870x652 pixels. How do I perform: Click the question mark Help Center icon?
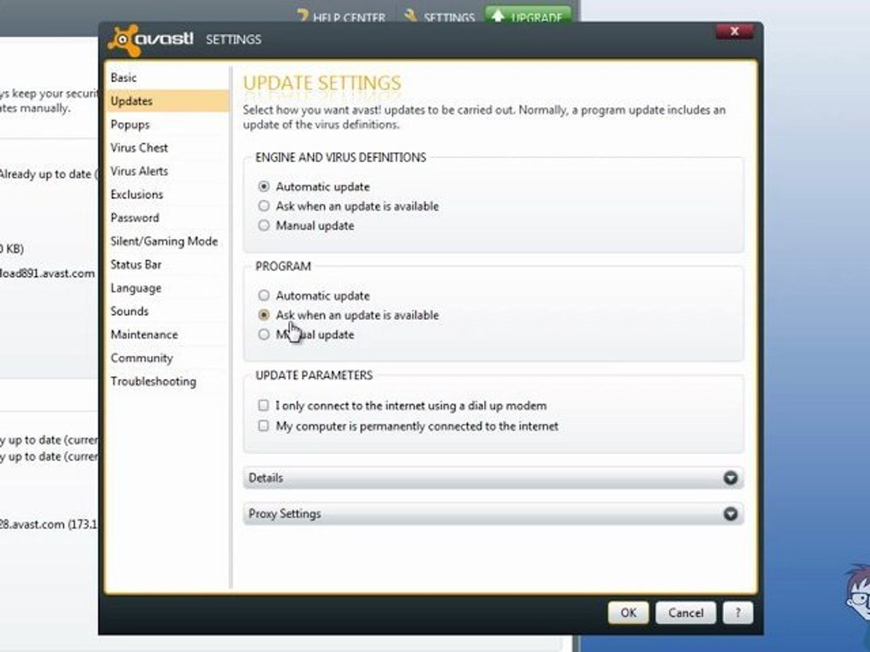[x=302, y=15]
